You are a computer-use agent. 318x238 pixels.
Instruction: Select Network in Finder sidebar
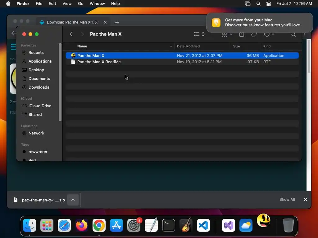pyautogui.click(x=33, y=133)
